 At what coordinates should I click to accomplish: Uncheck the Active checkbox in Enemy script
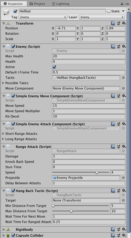[x=54, y=67]
